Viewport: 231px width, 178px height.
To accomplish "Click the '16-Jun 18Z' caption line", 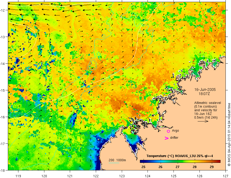I will click(x=203, y=114).
